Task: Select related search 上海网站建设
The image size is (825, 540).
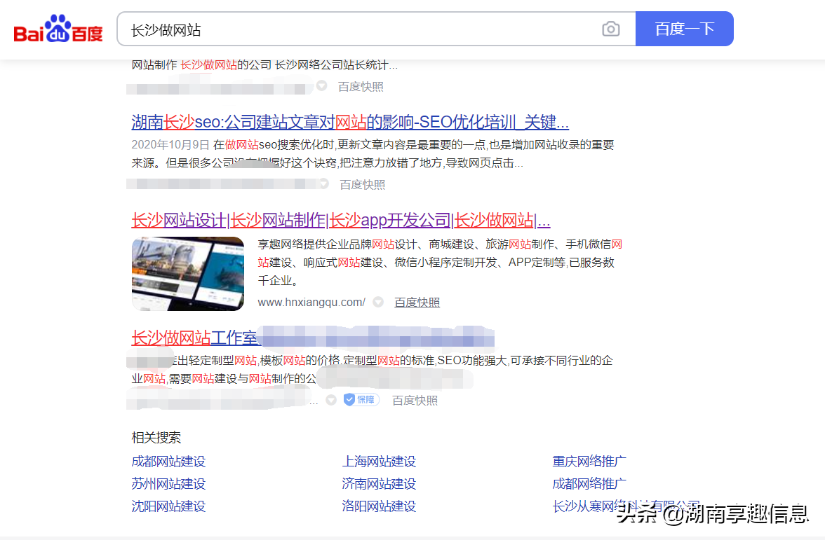Action: tap(379, 462)
